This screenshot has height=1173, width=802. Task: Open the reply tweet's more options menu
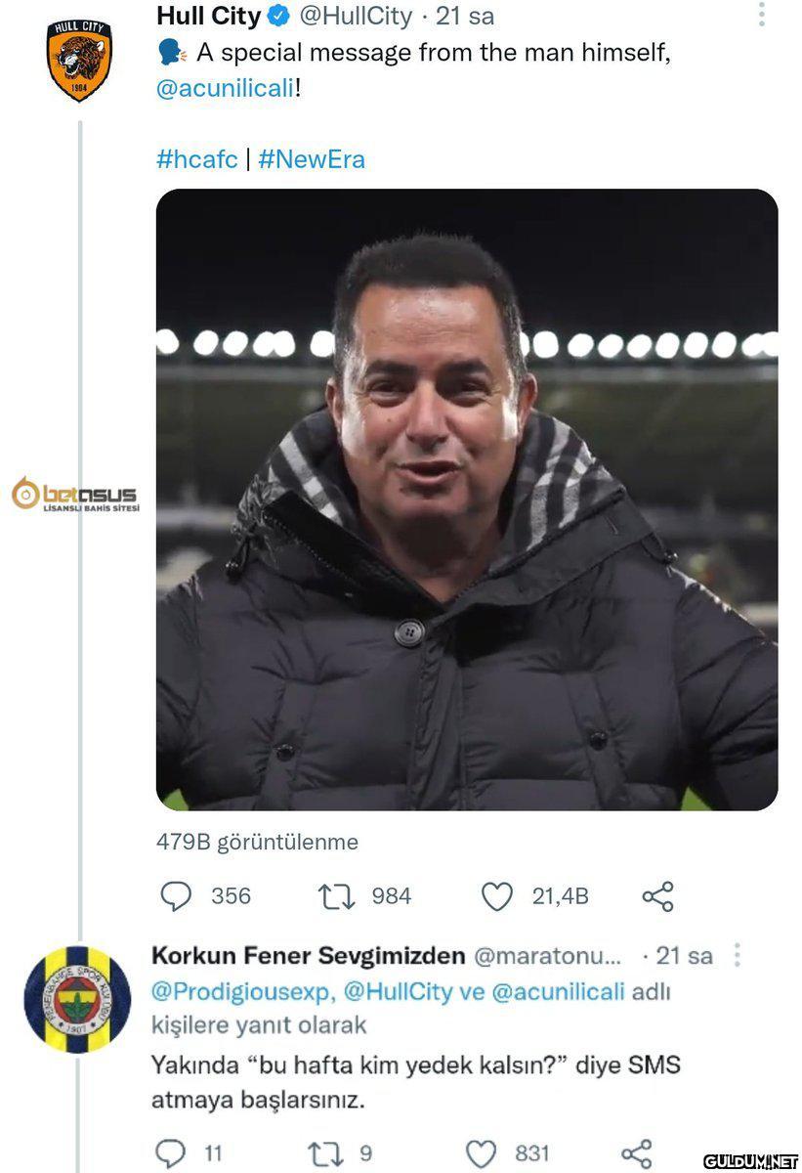738,955
